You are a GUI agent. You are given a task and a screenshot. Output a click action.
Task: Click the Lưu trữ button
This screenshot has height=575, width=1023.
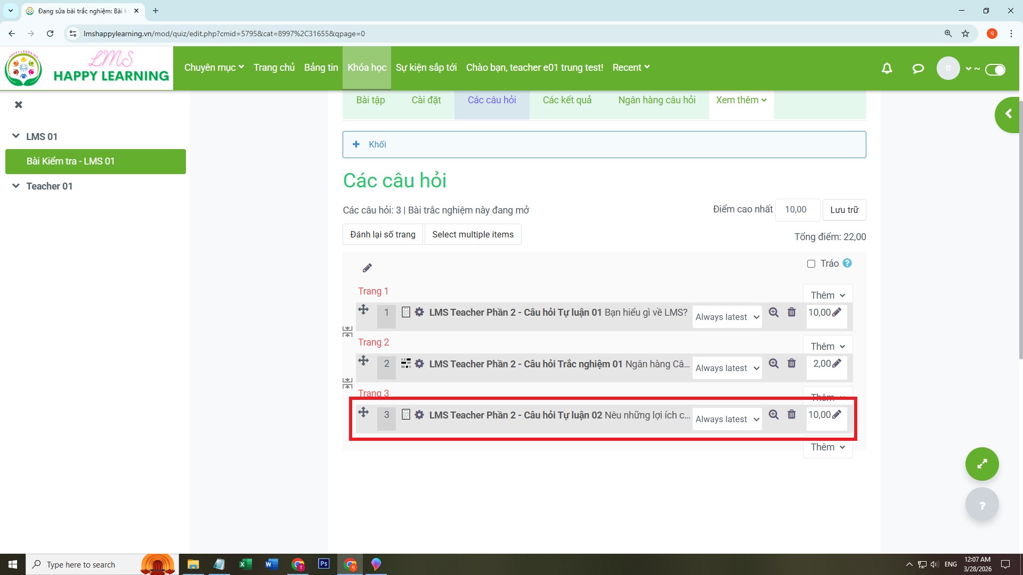(x=844, y=210)
